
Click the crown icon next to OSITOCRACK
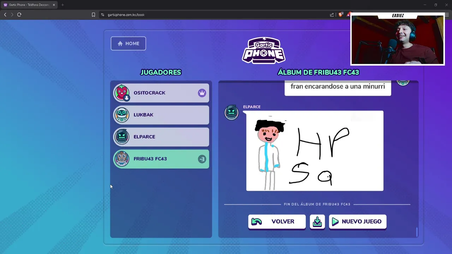tap(202, 93)
